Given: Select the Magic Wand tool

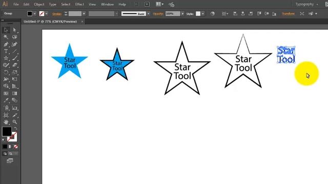Looking at the screenshot, I should pyautogui.click(x=6, y=37).
